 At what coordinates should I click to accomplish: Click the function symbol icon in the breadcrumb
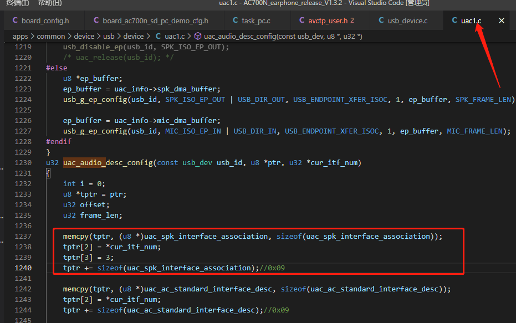(198, 36)
